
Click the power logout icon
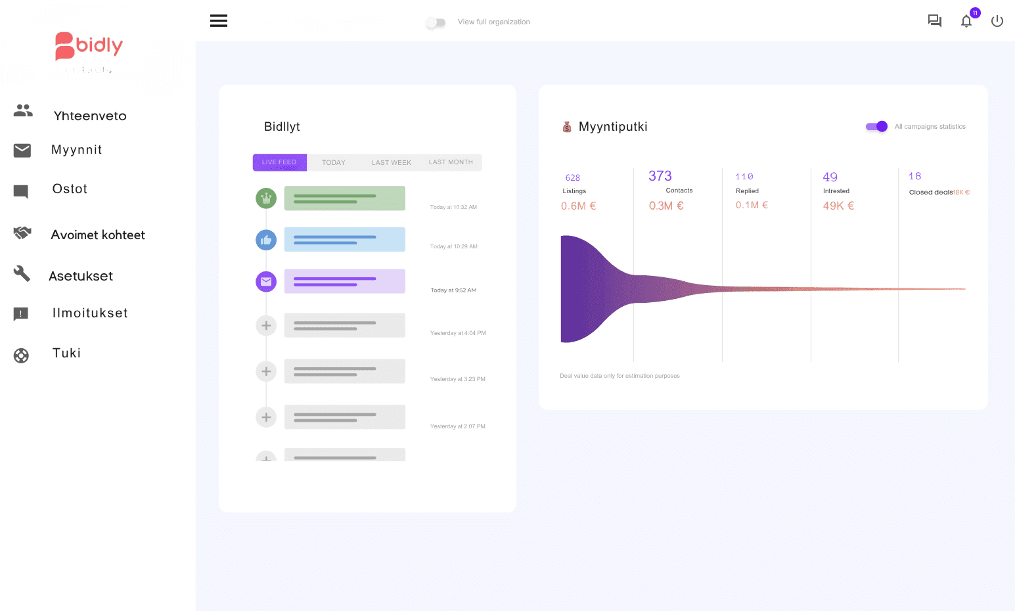click(997, 21)
